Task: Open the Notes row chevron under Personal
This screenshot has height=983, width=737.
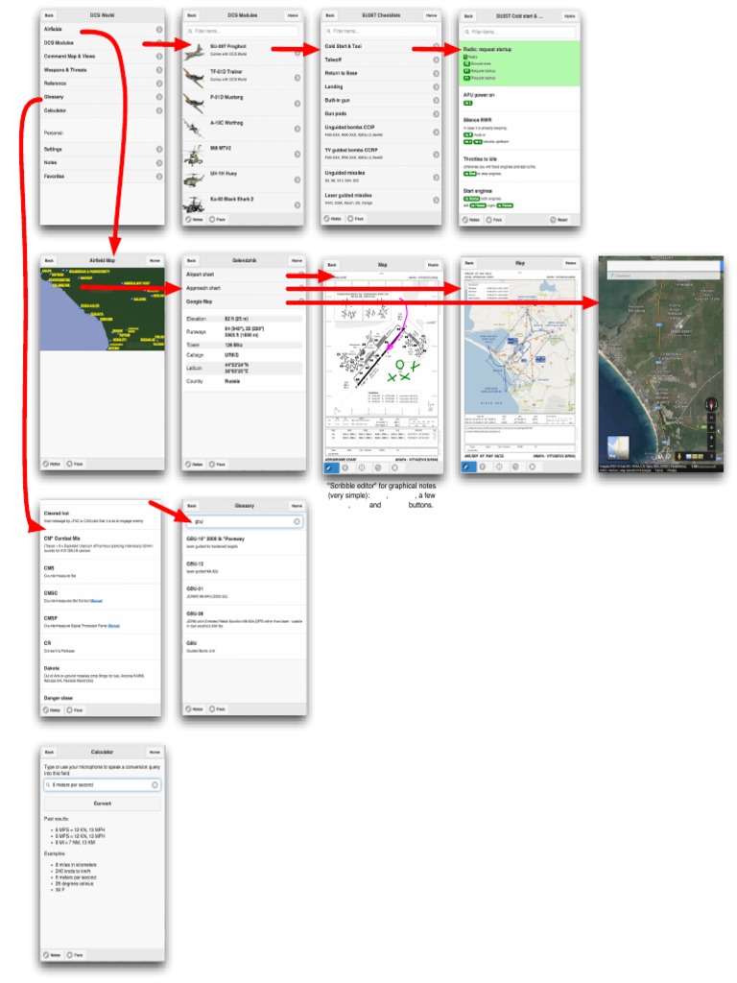Action: 159,163
